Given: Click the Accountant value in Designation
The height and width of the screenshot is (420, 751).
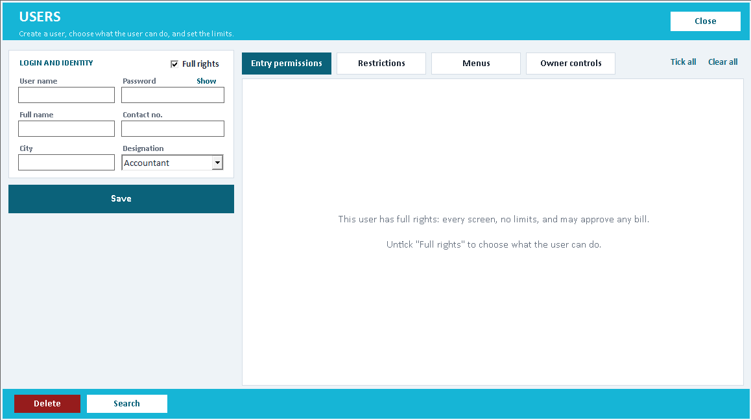Looking at the screenshot, I should click(x=147, y=163).
